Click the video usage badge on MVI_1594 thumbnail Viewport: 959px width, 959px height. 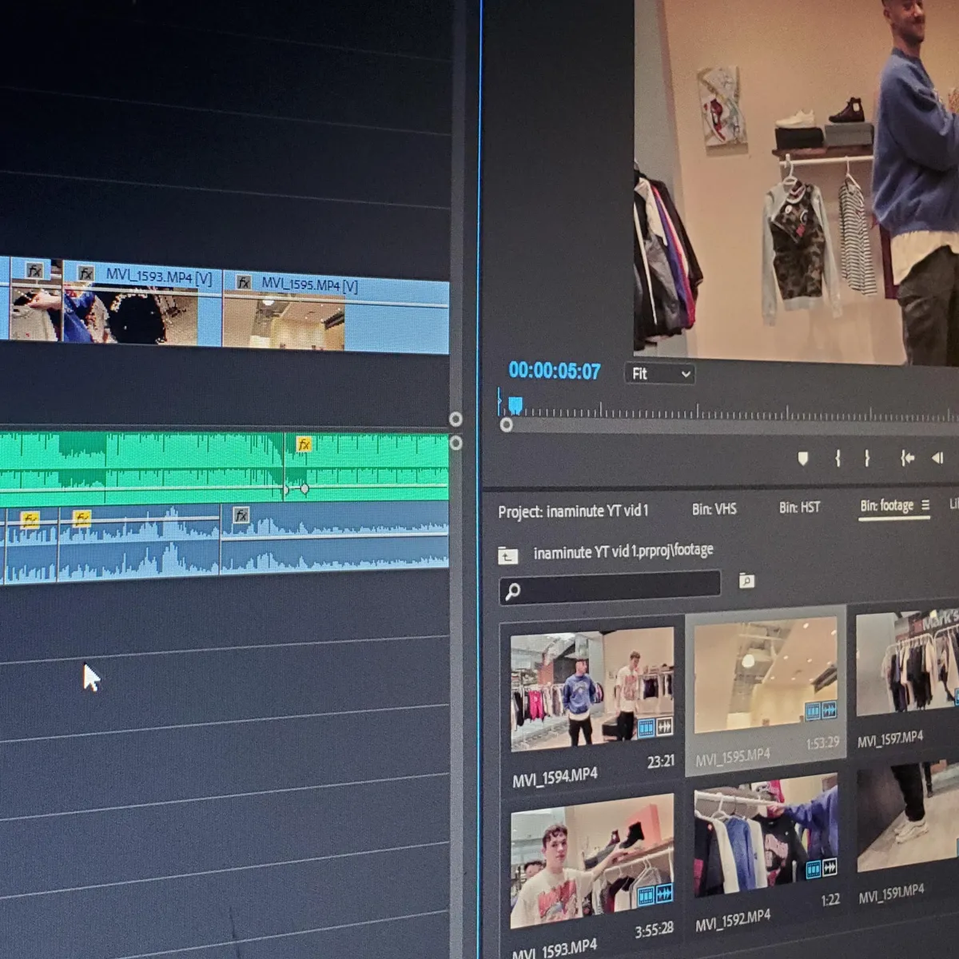pos(647,728)
